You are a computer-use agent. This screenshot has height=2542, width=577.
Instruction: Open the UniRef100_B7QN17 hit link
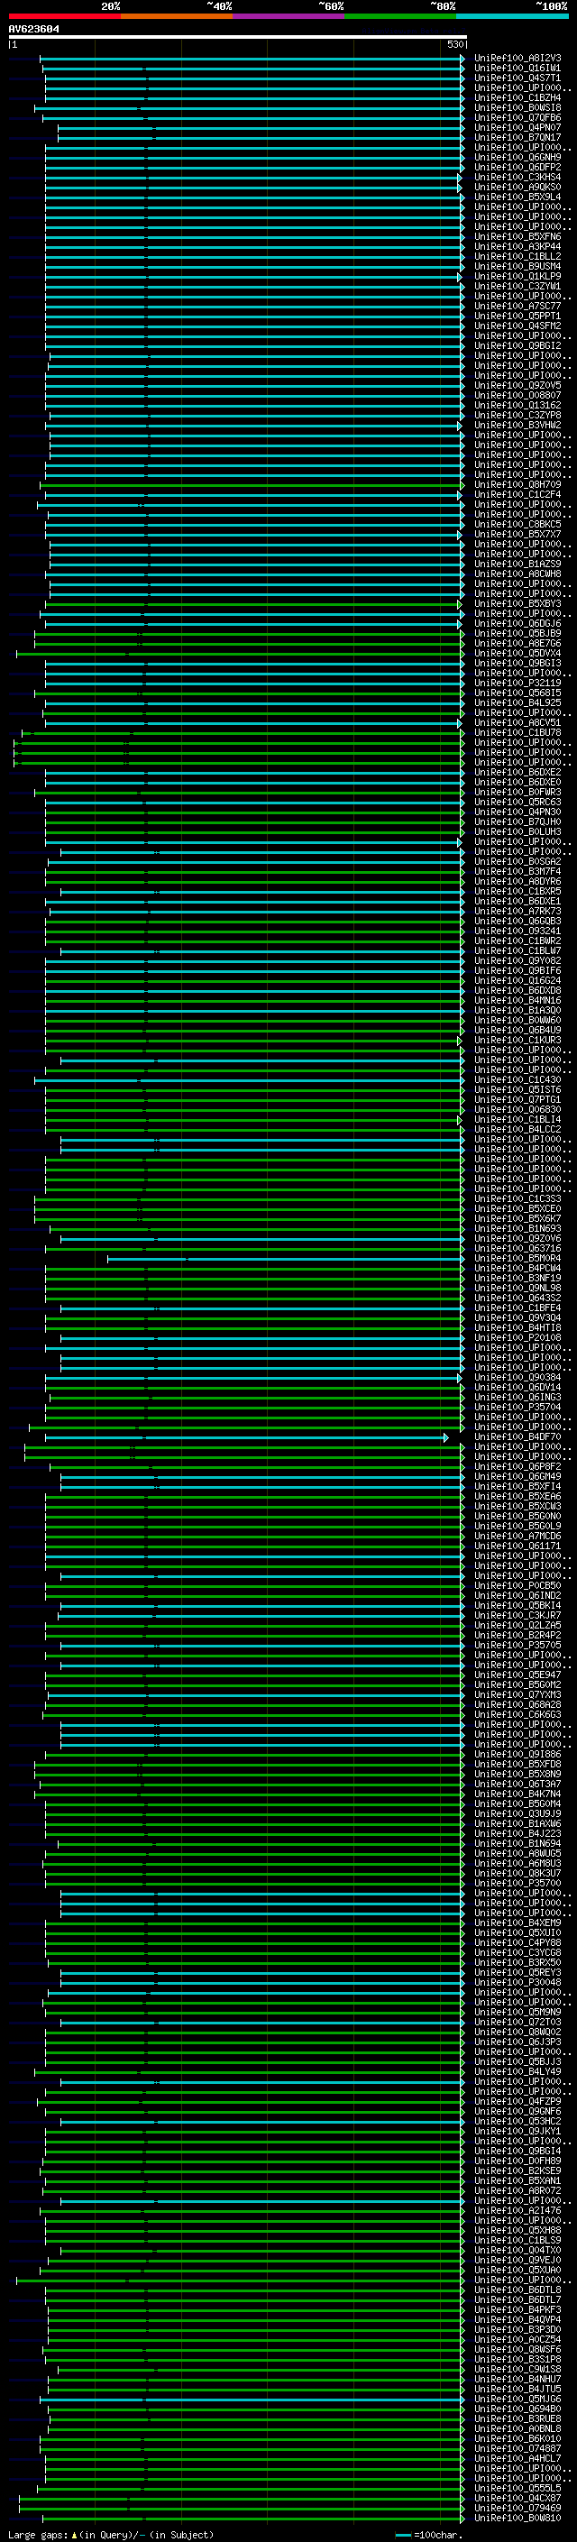pyautogui.click(x=517, y=137)
